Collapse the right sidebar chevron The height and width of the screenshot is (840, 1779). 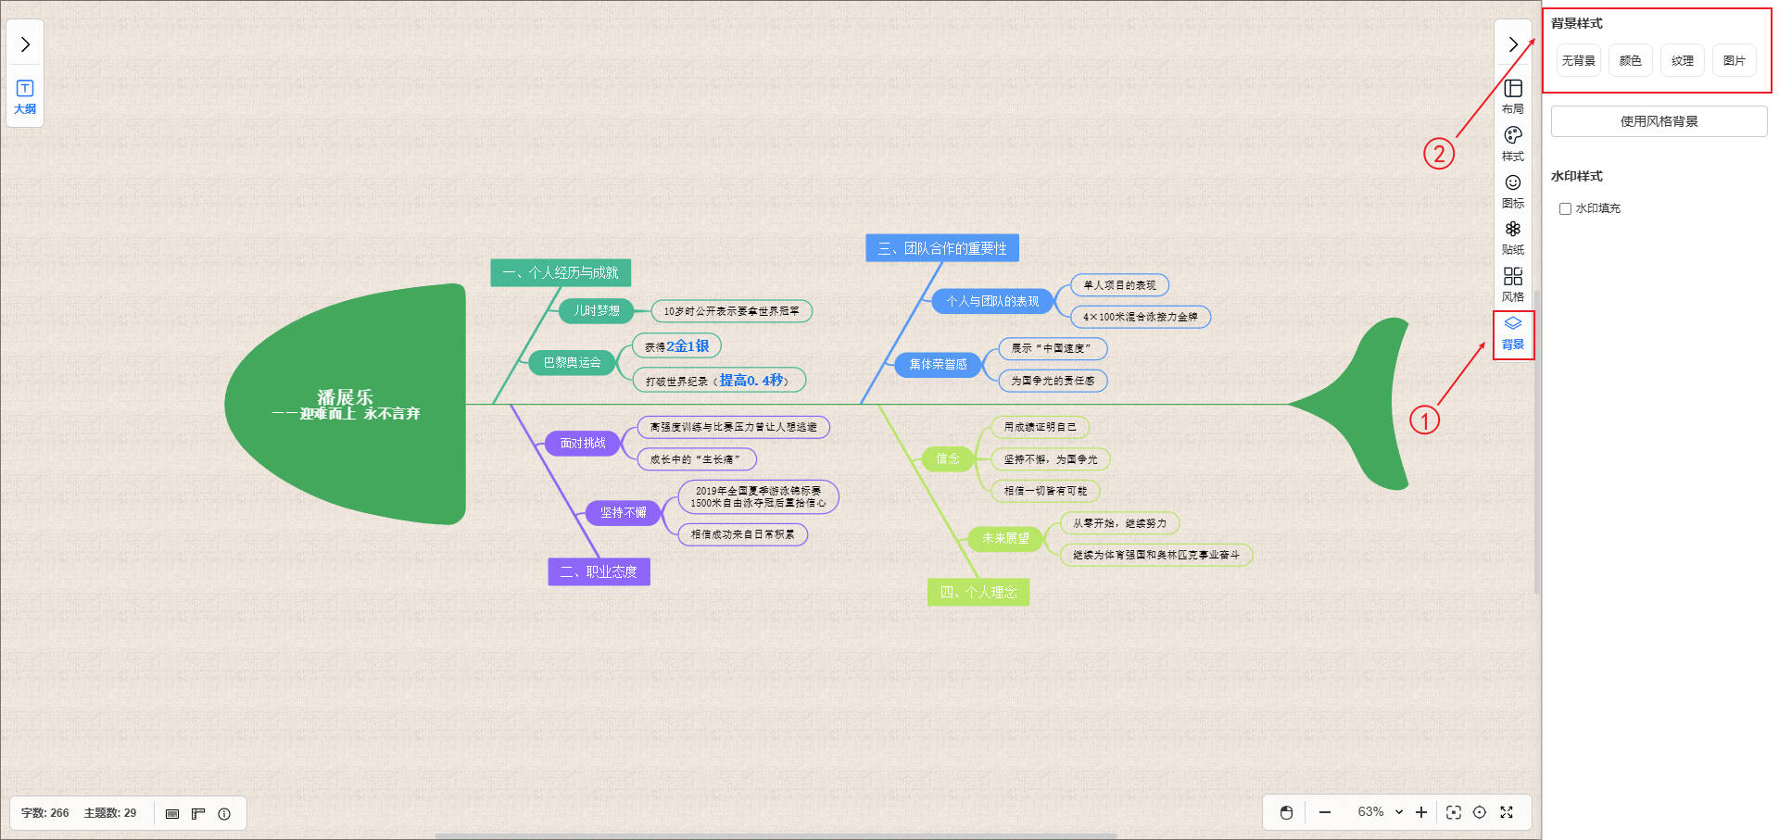pyautogui.click(x=1512, y=44)
